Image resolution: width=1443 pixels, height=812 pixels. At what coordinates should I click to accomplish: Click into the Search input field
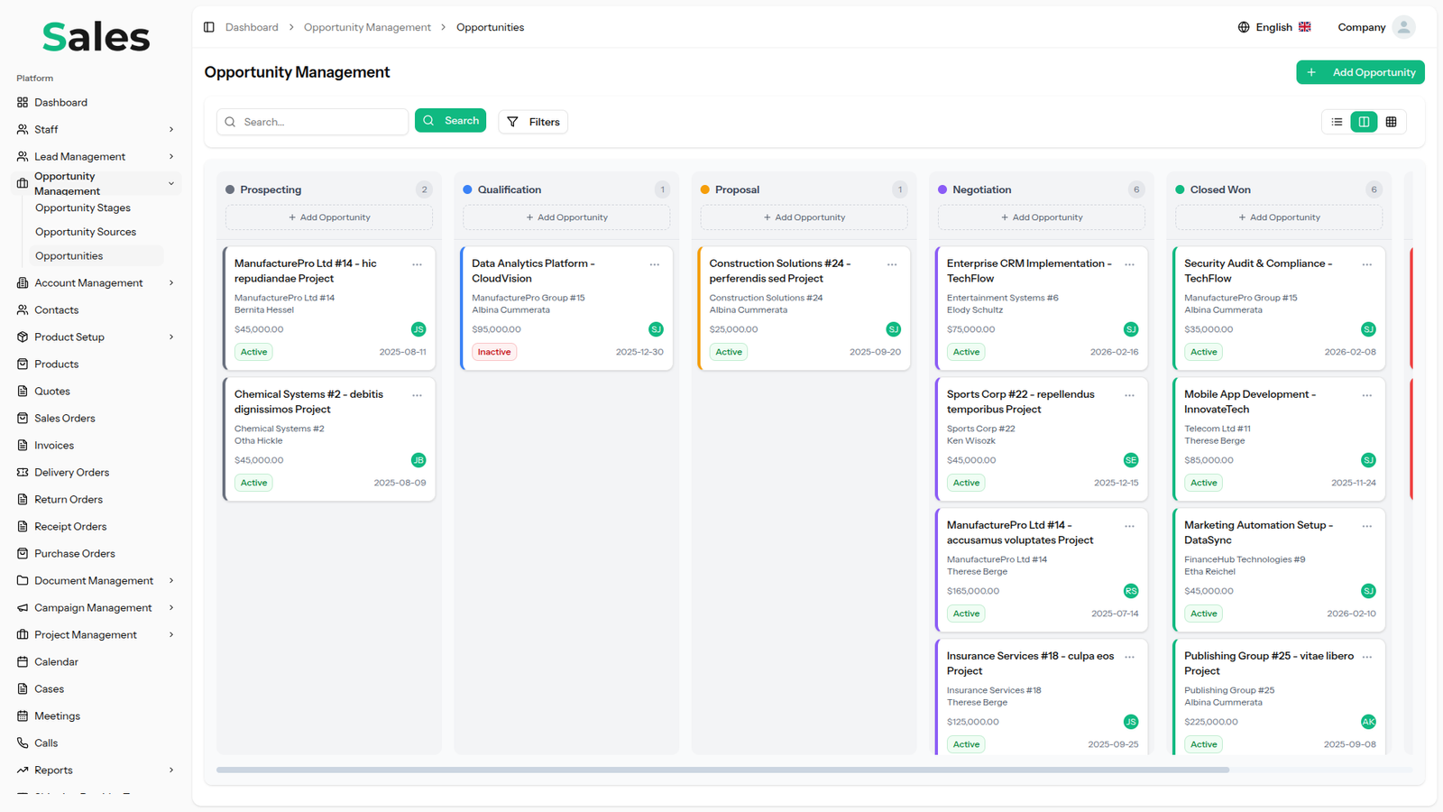click(320, 122)
